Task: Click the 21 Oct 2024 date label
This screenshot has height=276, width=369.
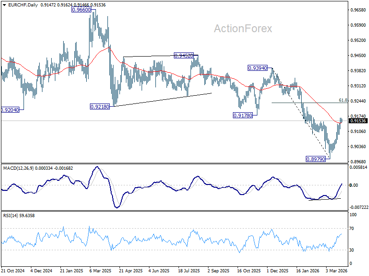Action: 13,270
